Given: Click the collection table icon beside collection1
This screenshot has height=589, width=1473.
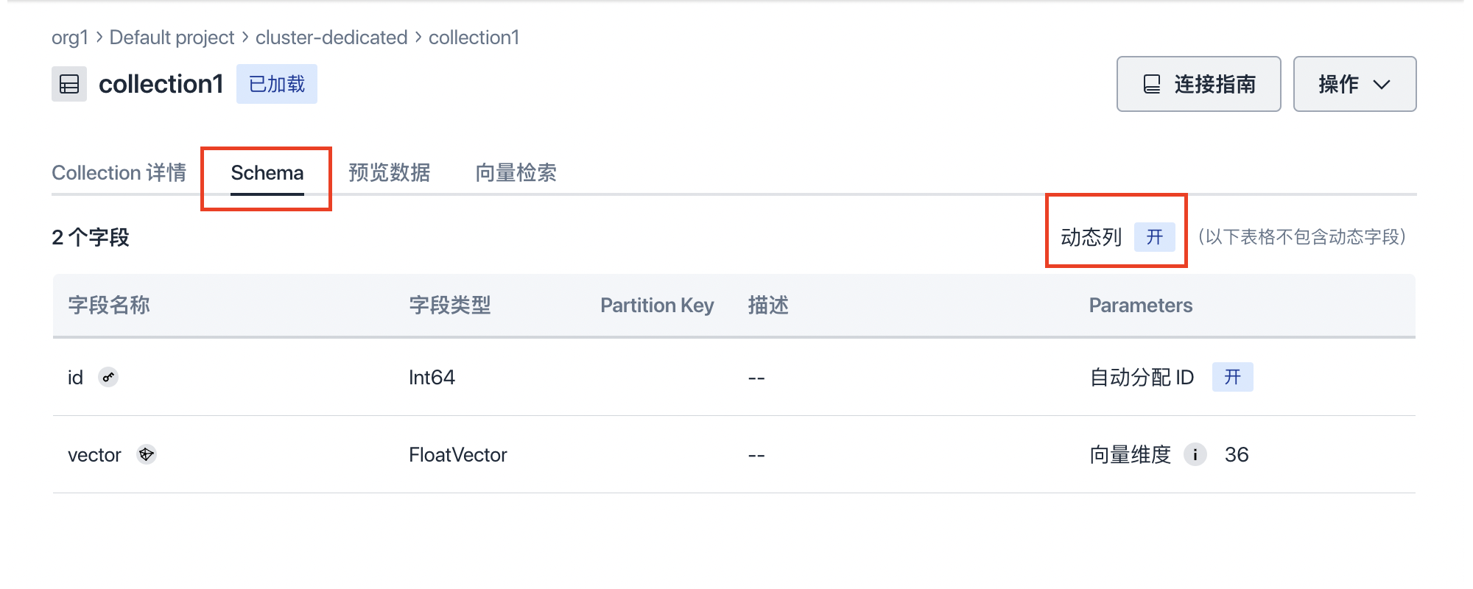Looking at the screenshot, I should point(69,84).
